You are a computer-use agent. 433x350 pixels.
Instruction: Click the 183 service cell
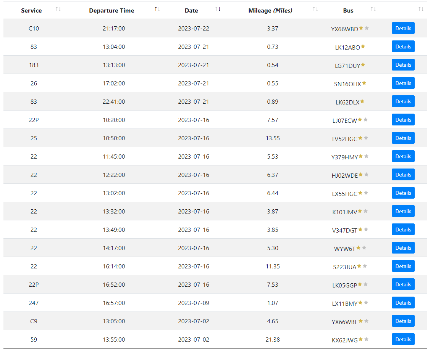tap(34, 65)
